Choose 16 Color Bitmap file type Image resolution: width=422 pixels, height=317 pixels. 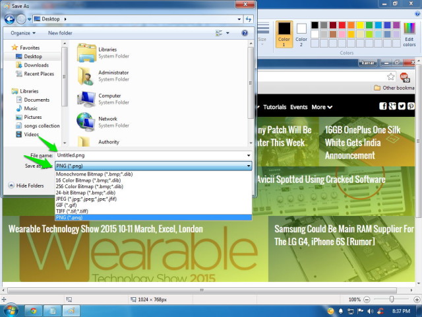pos(154,180)
